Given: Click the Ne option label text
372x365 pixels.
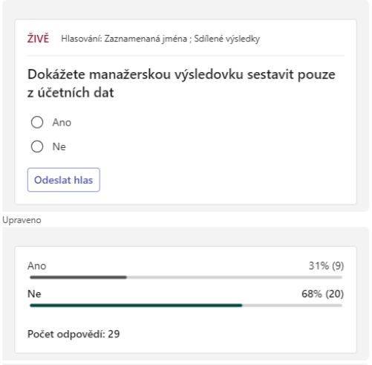Looking at the screenshot, I should pyautogui.click(x=59, y=146).
